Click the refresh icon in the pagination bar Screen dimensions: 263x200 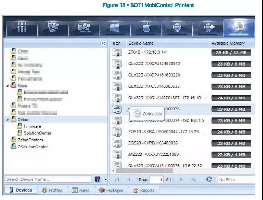pos(209,179)
